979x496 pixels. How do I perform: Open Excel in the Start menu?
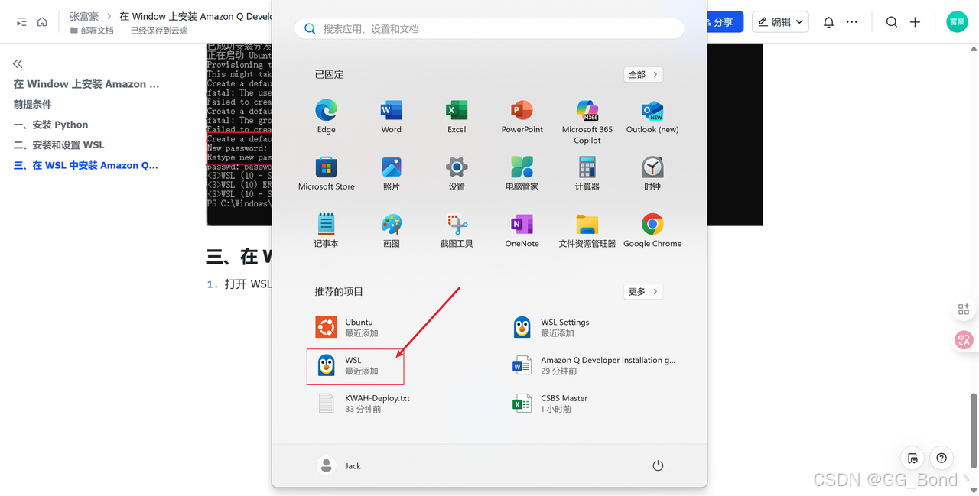457,117
